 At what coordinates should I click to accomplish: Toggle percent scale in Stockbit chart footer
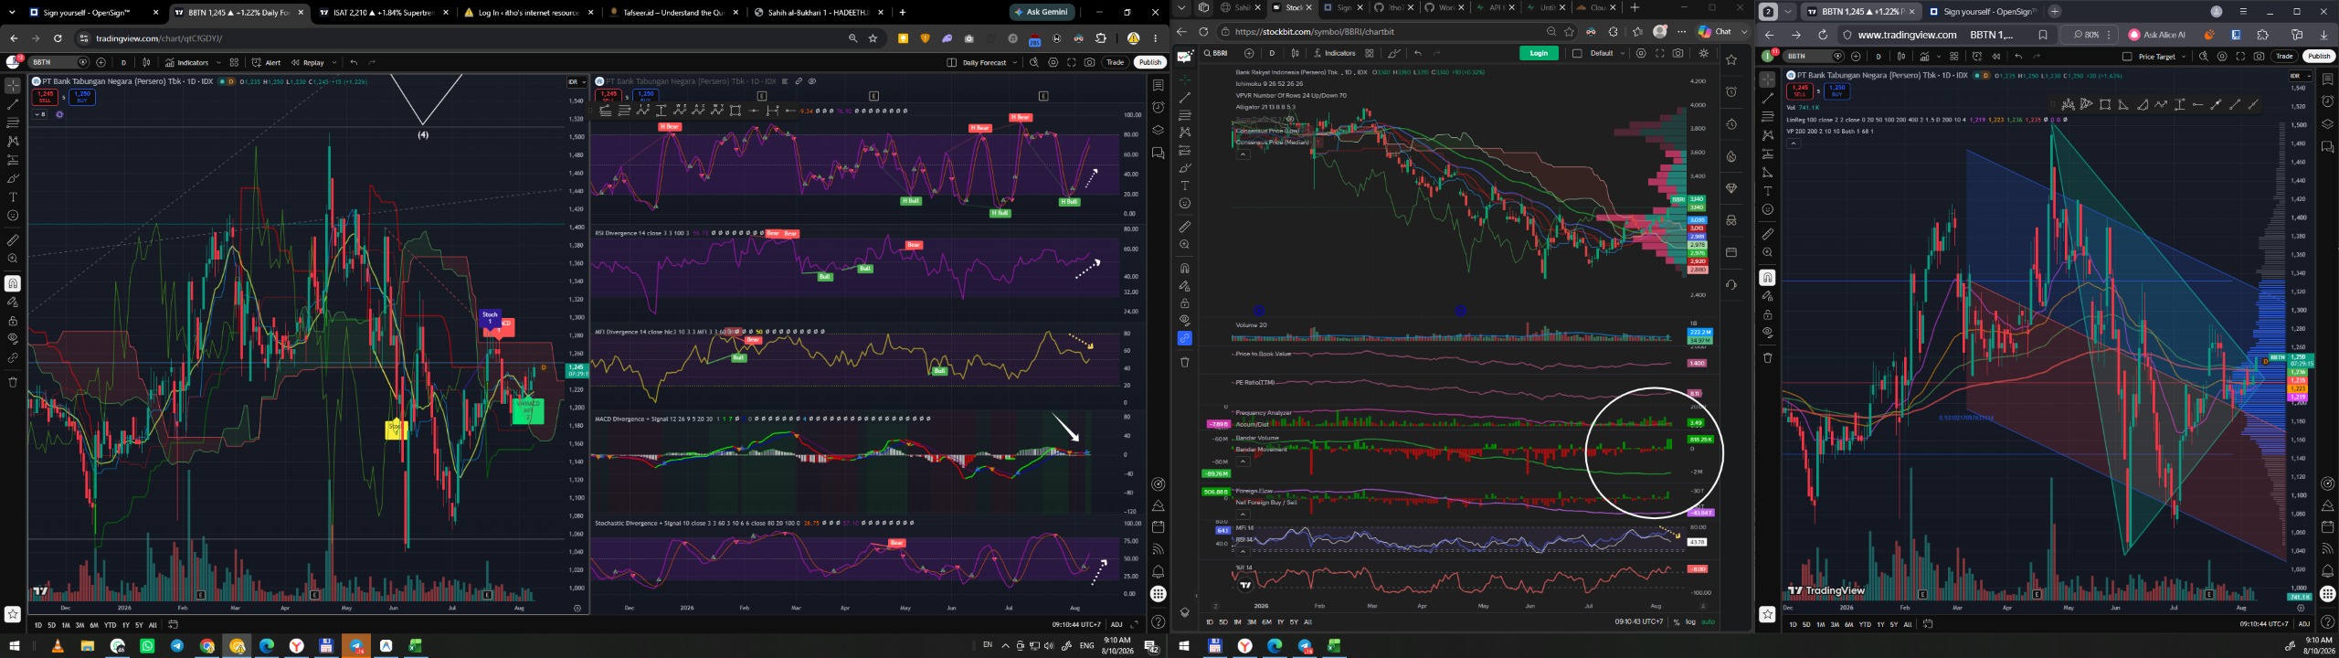[x=1676, y=622]
